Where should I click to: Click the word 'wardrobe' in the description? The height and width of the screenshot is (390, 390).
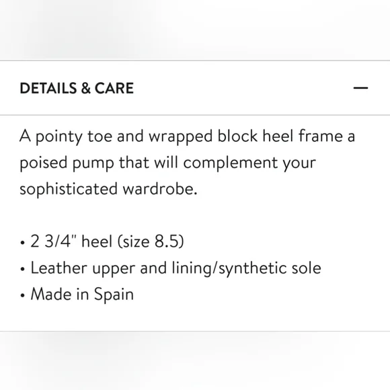(159, 188)
